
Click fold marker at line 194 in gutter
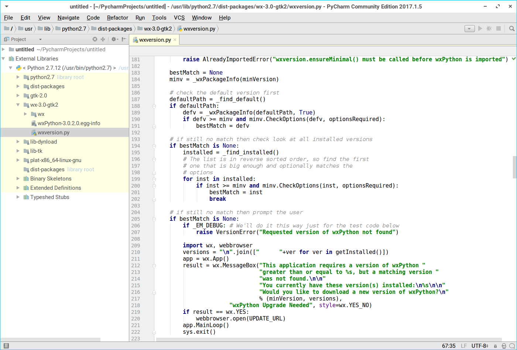(154, 146)
